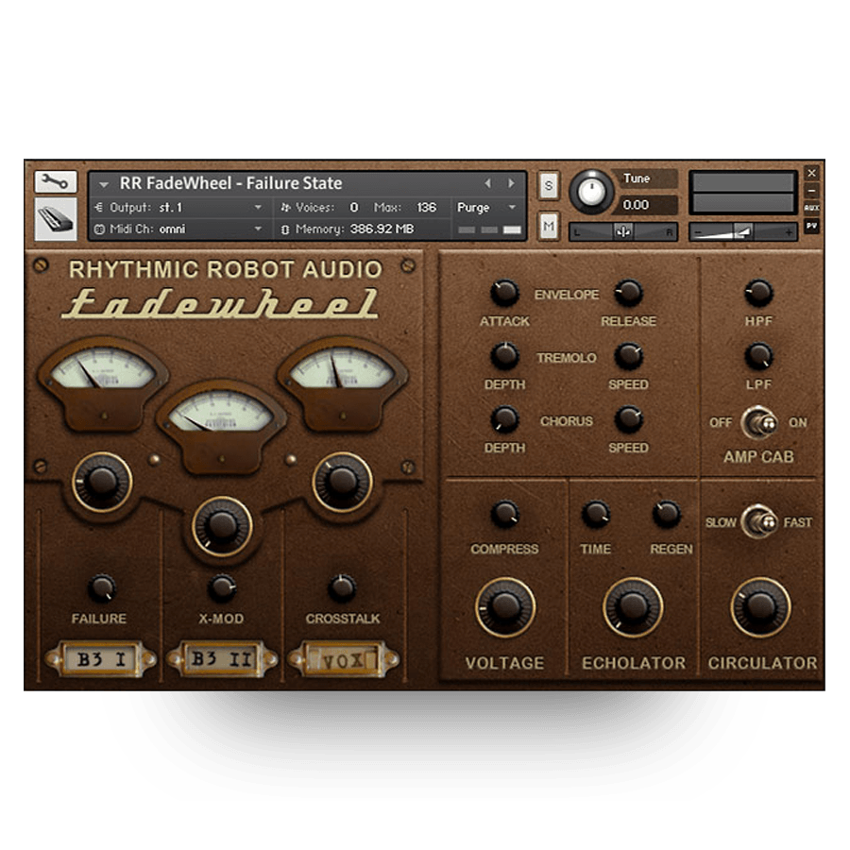Click the LPF filter knob
850x850 pixels.
pos(758,356)
